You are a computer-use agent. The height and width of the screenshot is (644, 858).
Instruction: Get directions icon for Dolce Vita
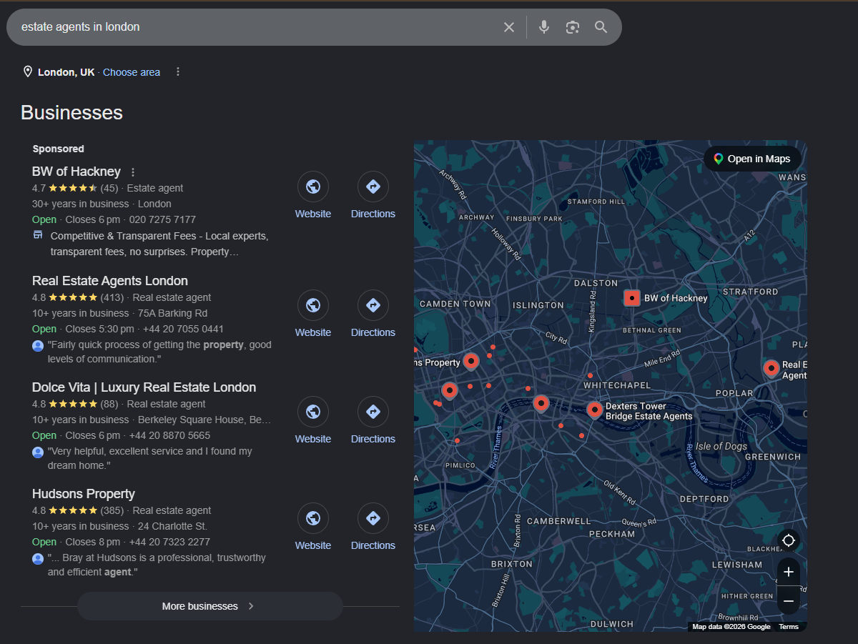[373, 412]
